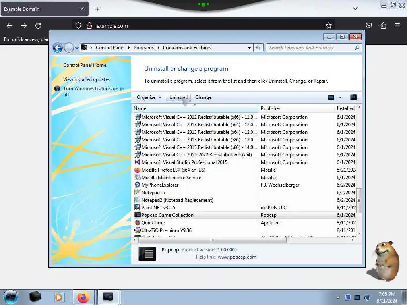Screen dimensions: 407x305
Task: Click the Notepad++ program icon
Action: 137,193
